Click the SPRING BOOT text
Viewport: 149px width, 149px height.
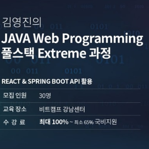[48, 81]
